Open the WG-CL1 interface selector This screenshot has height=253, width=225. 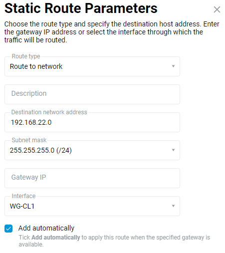tap(92, 206)
